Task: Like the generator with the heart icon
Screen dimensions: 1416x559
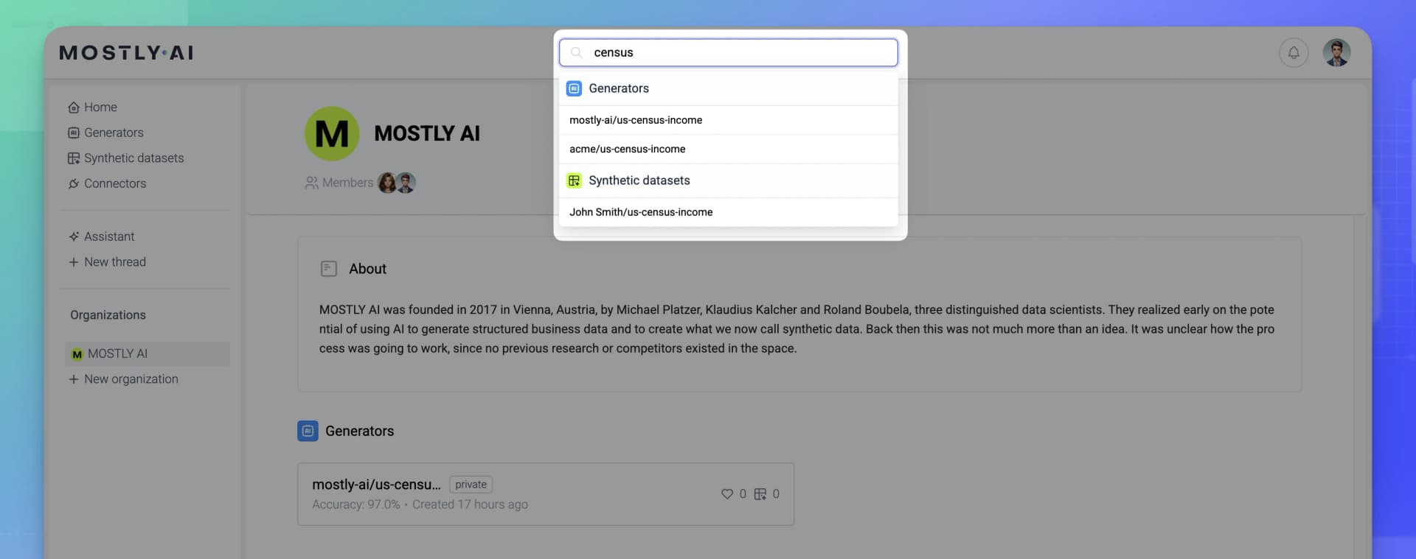Action: 727,494
